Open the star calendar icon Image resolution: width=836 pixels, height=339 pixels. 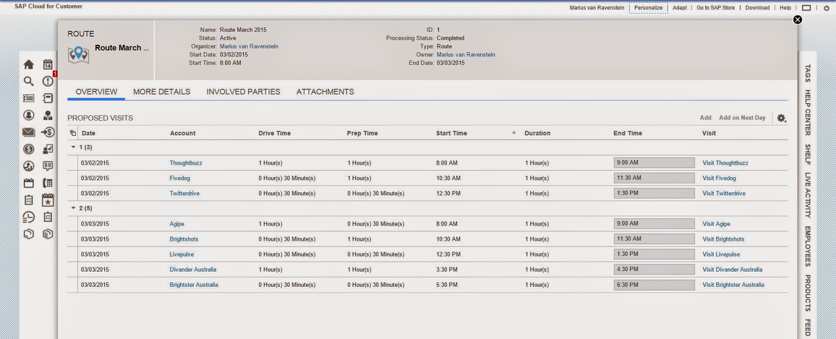[48, 200]
